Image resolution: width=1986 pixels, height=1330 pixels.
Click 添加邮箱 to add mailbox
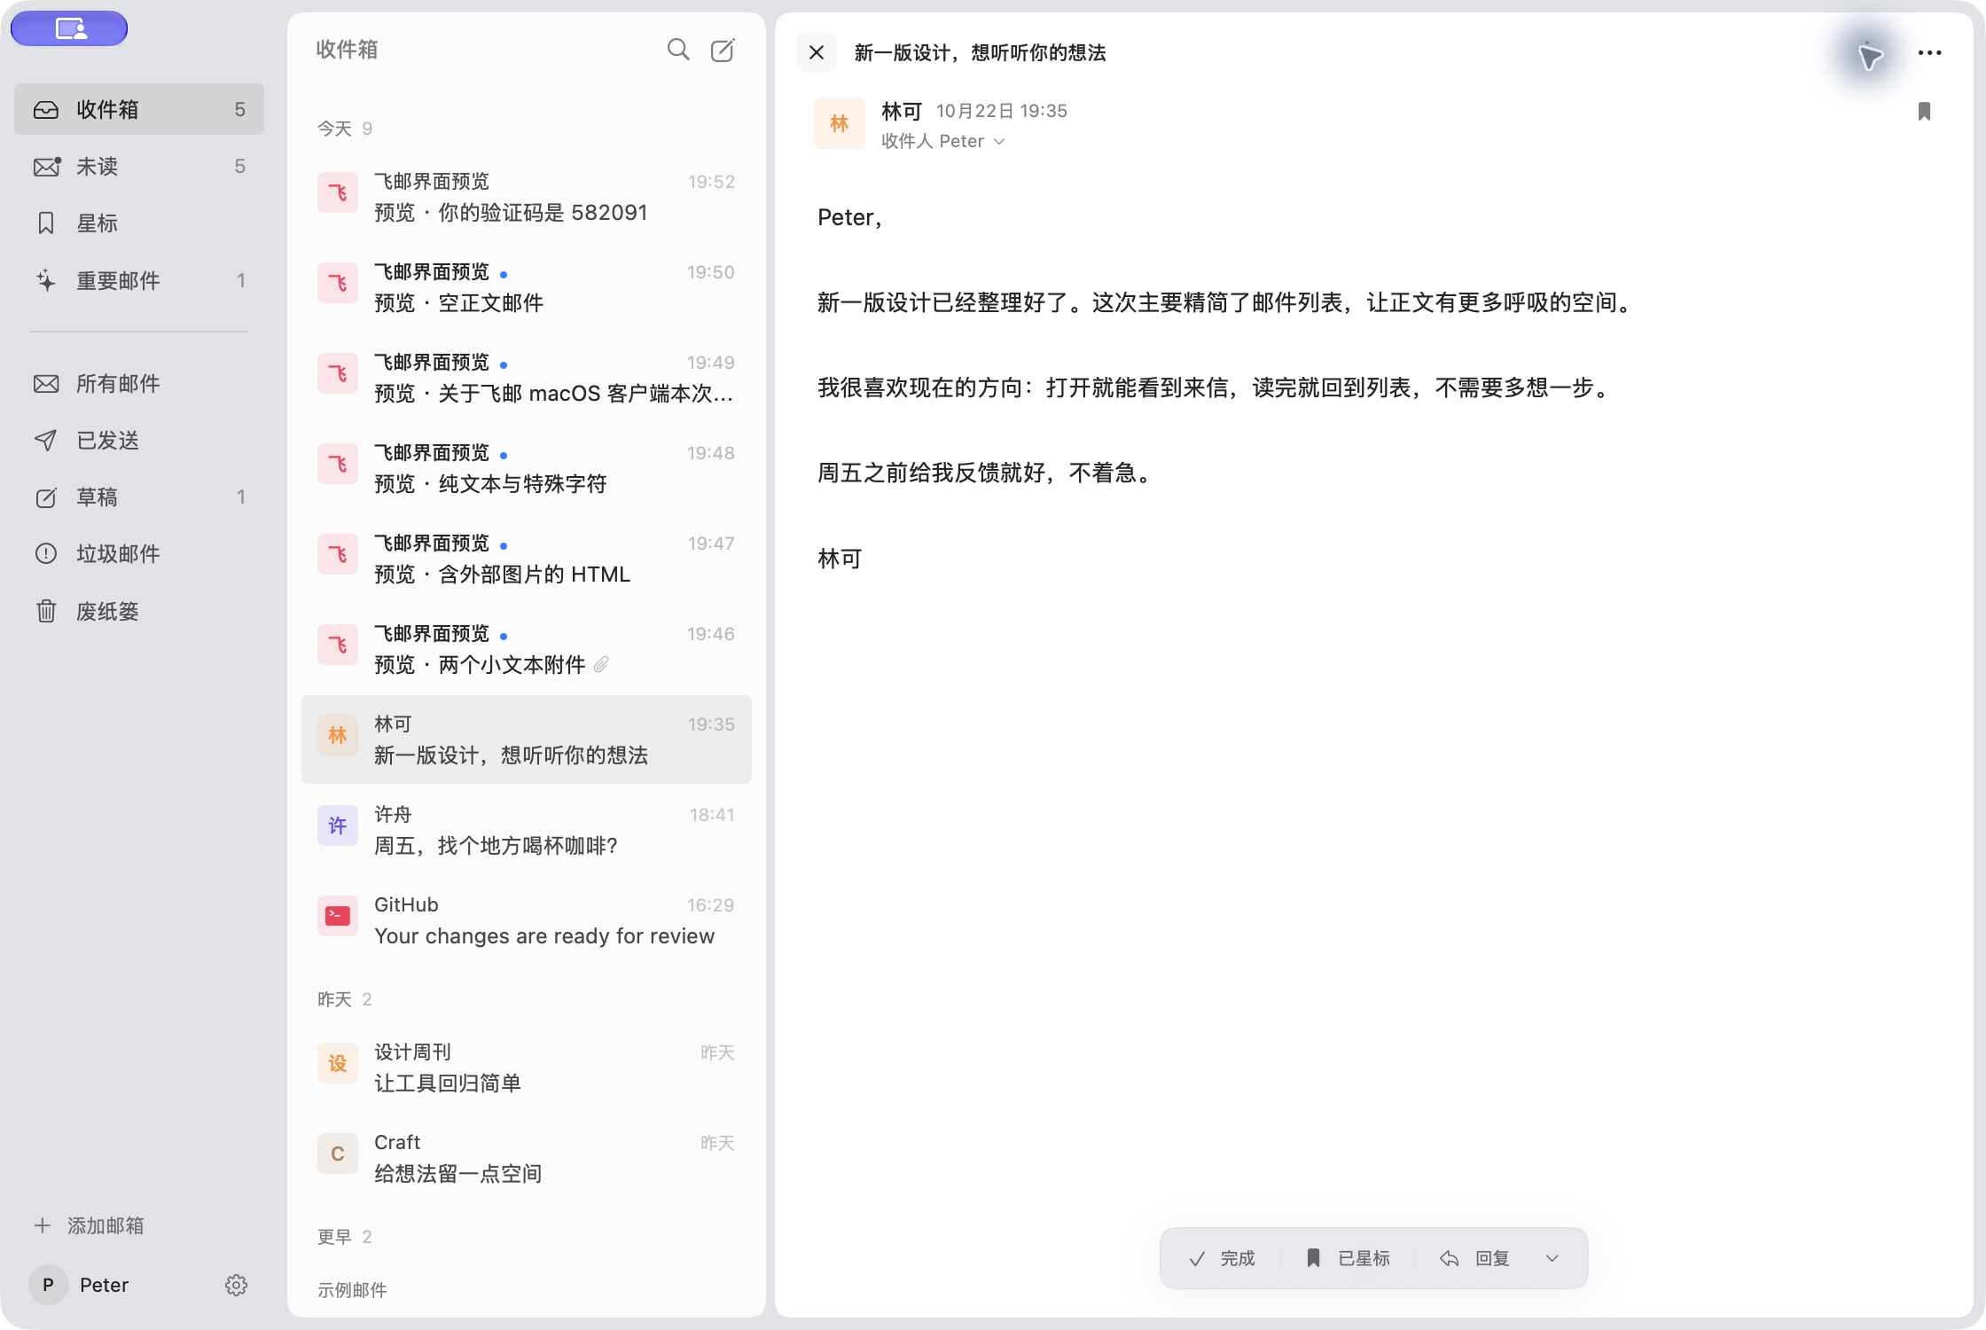tap(89, 1225)
